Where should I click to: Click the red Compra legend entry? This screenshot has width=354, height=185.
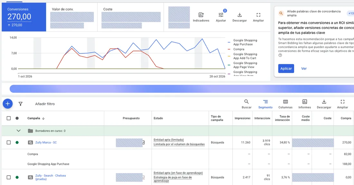pos(236,49)
